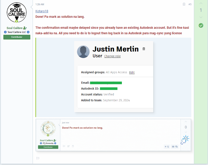
Task: Click the downvote arrow in the reply preview
Action: [186, 132]
